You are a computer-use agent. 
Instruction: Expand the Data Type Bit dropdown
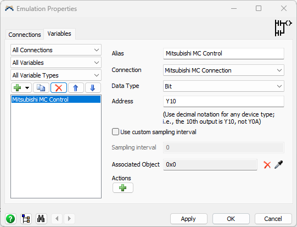pos(223,86)
